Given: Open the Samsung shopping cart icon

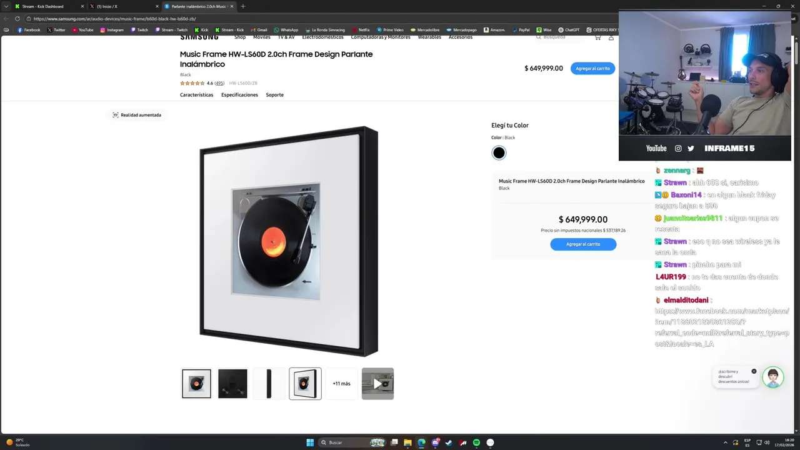Looking at the screenshot, I should point(597,37).
